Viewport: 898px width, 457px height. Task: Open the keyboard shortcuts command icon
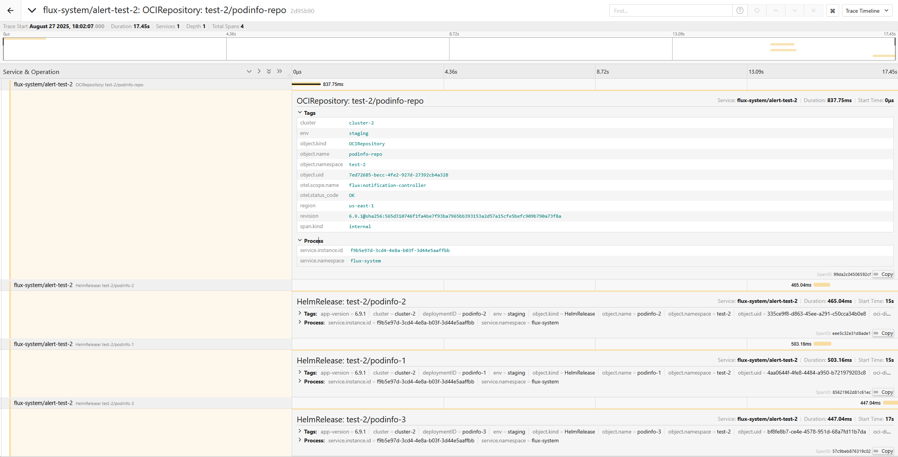coord(832,11)
